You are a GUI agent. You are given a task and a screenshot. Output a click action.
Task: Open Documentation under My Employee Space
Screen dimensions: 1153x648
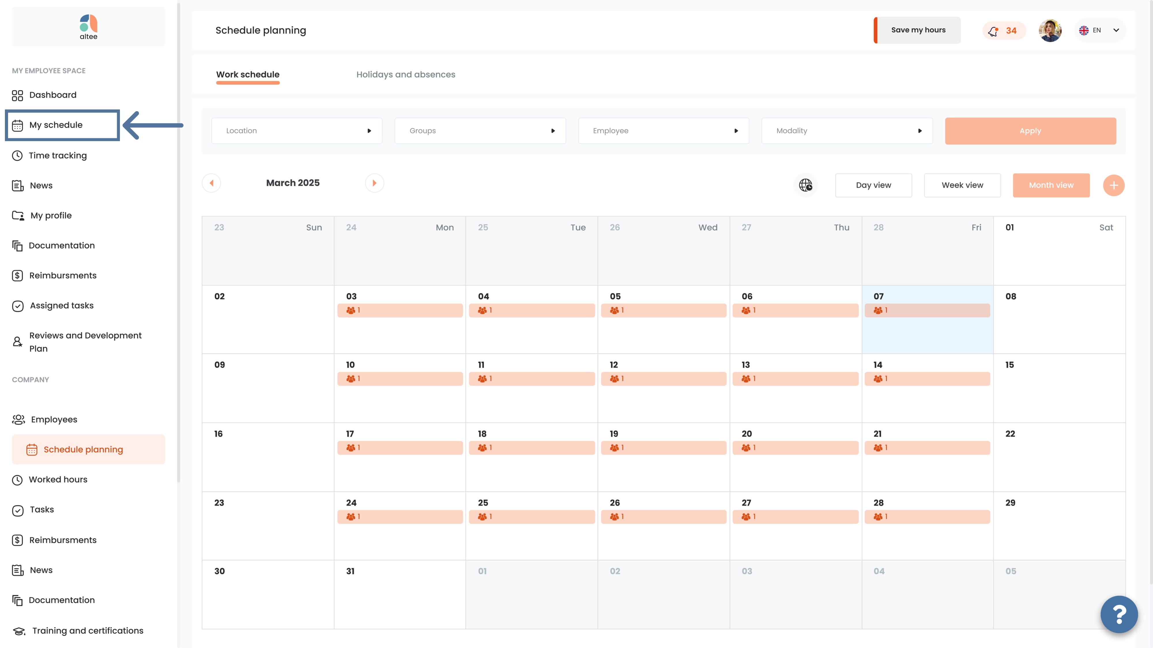tap(53, 245)
